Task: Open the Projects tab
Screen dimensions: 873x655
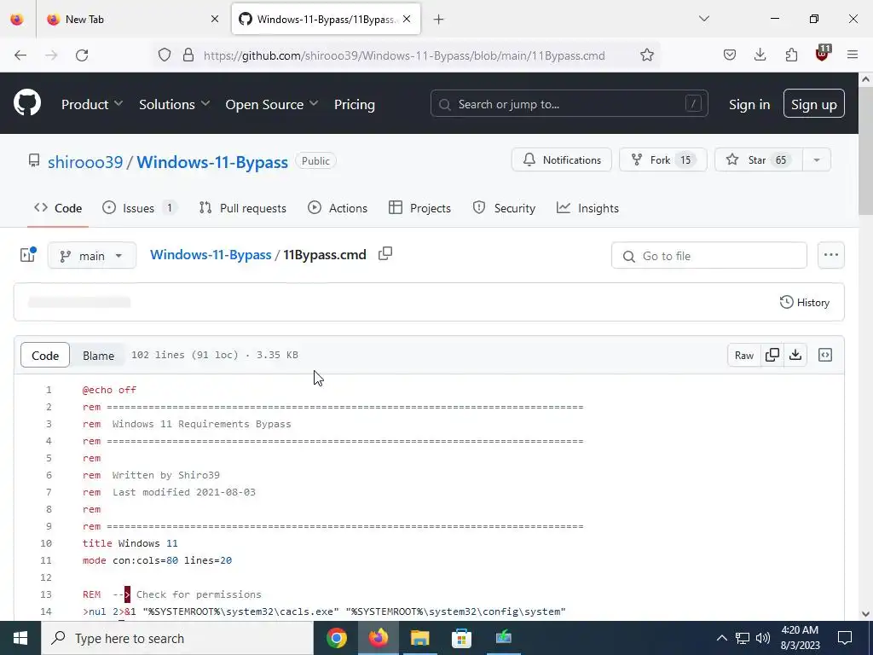Action: (419, 208)
